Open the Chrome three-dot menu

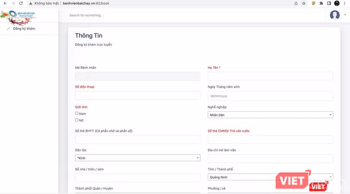[345, 3]
